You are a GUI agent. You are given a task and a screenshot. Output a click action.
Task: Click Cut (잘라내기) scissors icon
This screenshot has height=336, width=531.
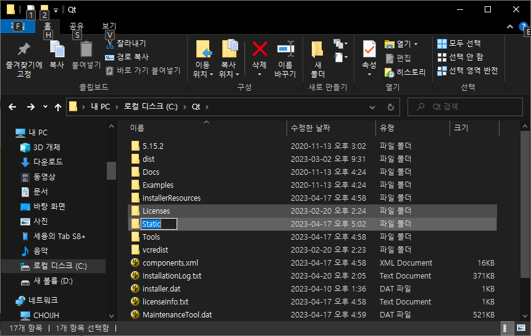(x=110, y=44)
